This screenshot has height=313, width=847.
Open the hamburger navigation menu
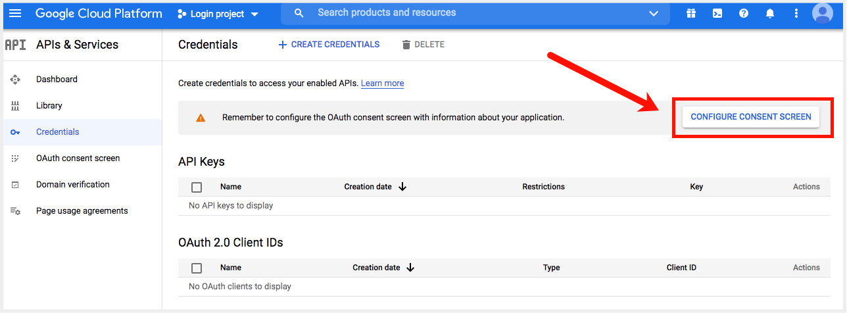click(15, 13)
